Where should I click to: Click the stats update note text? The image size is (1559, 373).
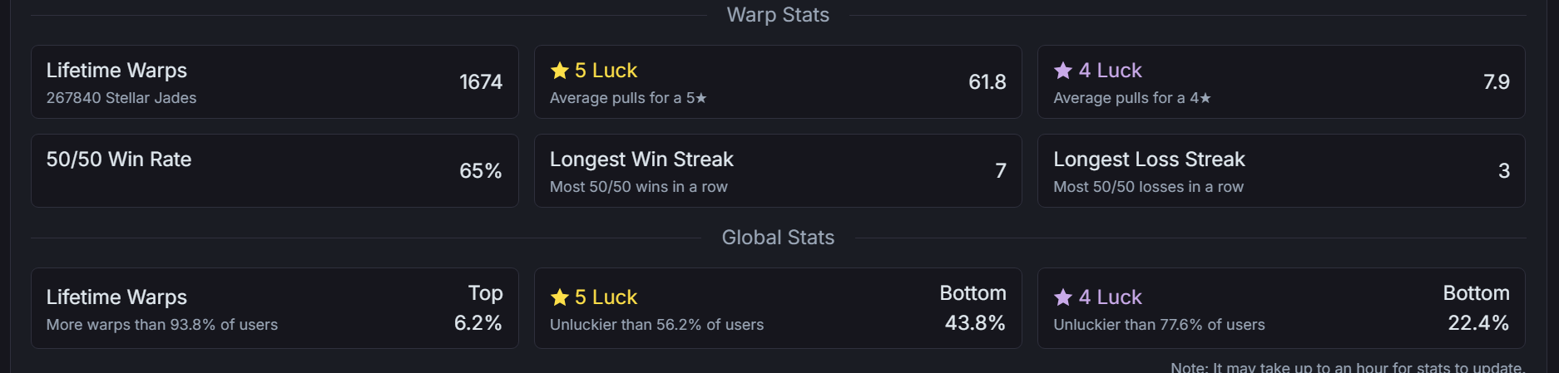click(1348, 366)
